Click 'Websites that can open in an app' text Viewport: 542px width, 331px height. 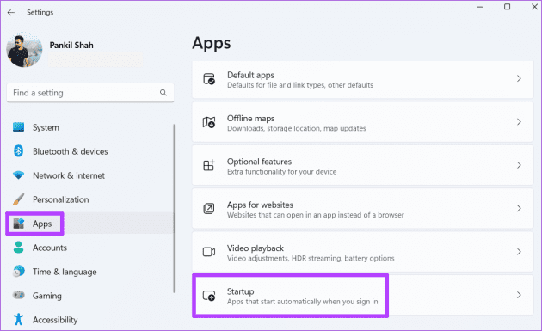[315, 215]
